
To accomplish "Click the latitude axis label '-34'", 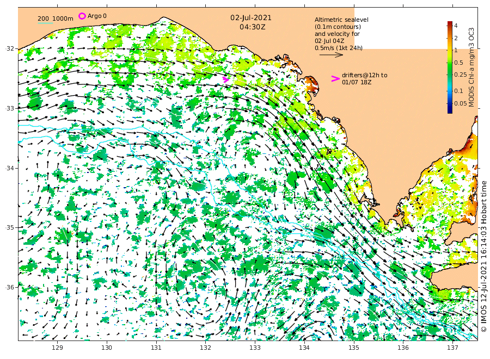I will point(10,168).
